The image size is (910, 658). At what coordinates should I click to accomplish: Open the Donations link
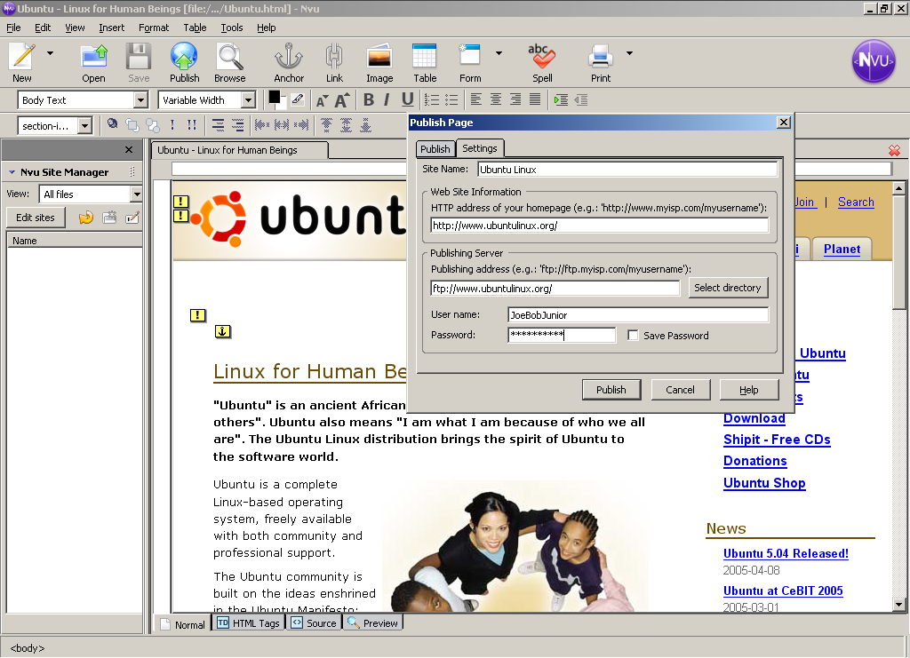coord(755,461)
